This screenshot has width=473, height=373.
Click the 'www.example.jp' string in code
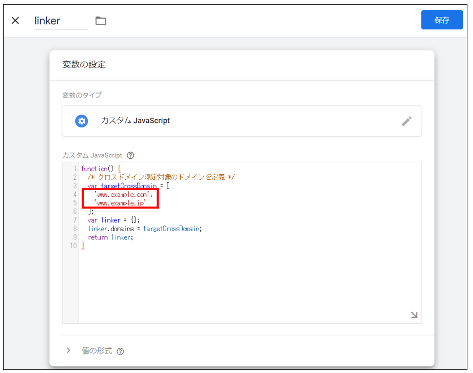click(x=120, y=203)
